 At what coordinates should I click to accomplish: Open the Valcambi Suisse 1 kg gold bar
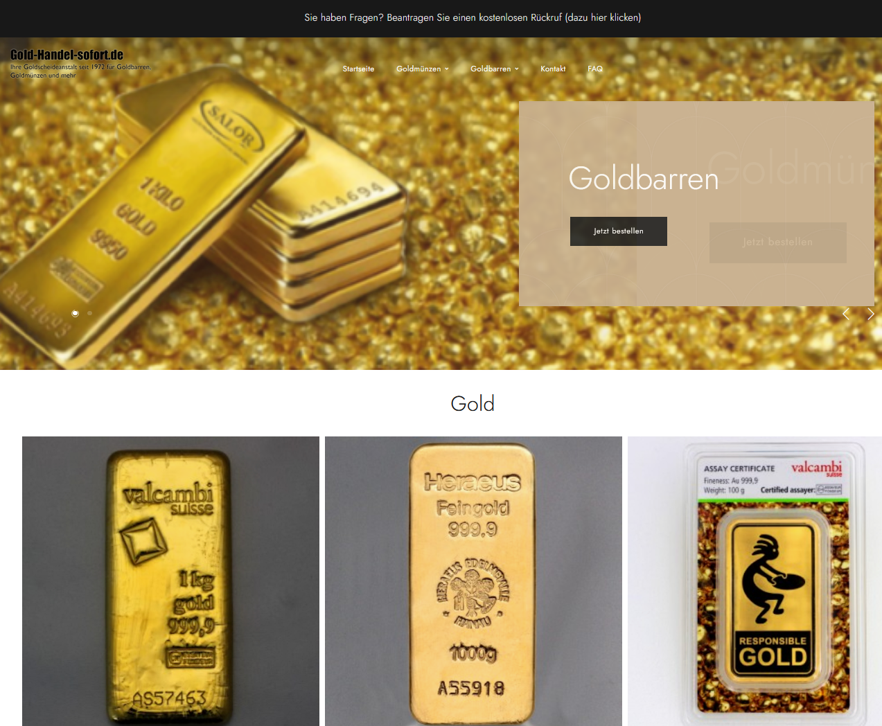click(x=170, y=581)
